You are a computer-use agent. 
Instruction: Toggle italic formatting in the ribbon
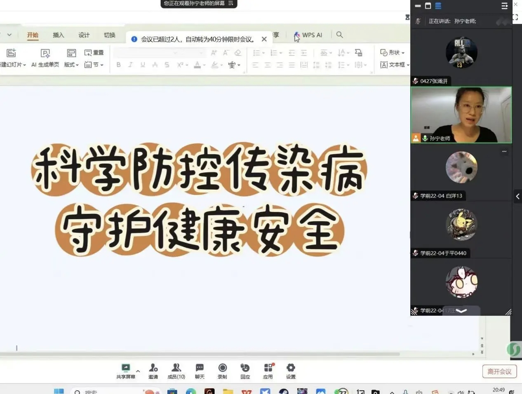coord(131,65)
